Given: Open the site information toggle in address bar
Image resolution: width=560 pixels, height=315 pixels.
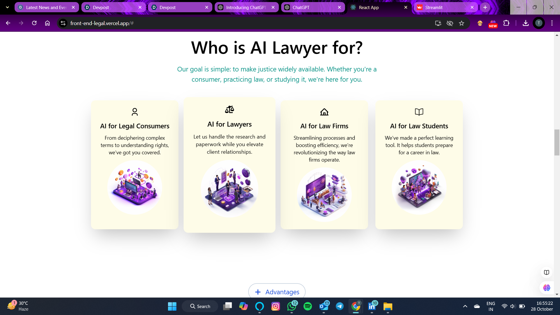Looking at the screenshot, I should [x=63, y=23].
